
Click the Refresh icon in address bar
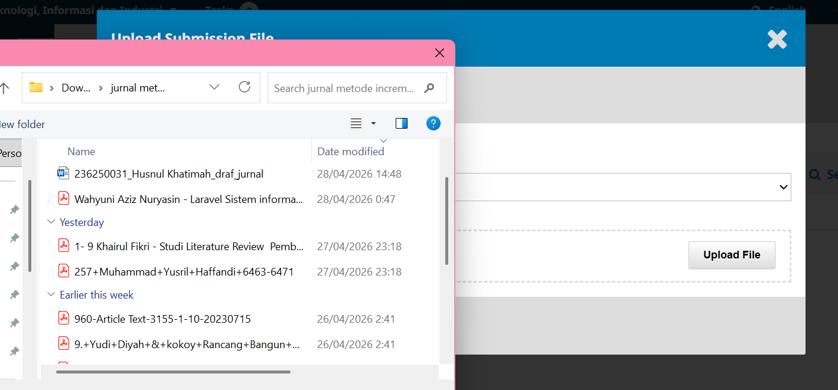tap(244, 87)
